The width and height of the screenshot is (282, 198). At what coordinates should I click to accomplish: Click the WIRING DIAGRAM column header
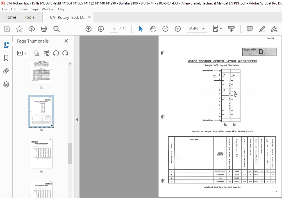(220, 154)
